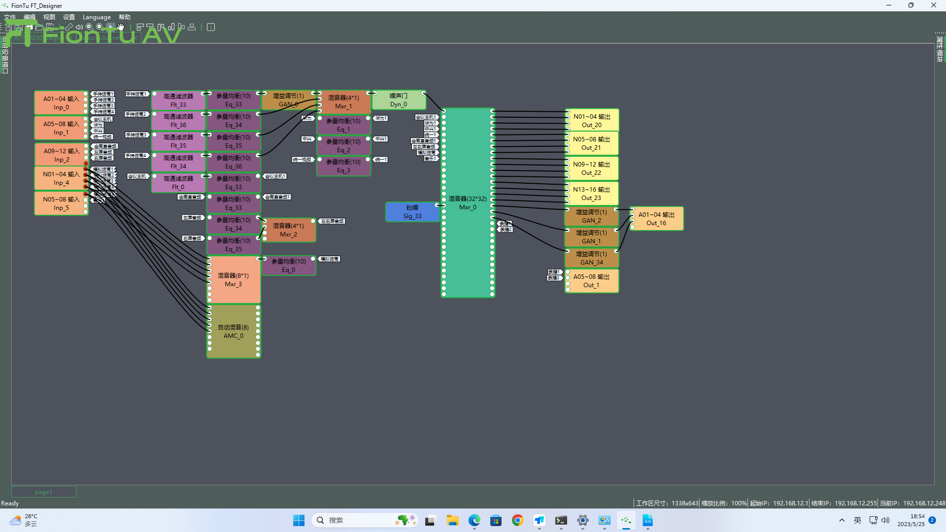This screenshot has height=532, width=946.
Task: Click the 当前IP 192.168.12.248 status entry
Action: click(912, 503)
